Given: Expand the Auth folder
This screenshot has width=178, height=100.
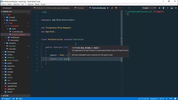Looking at the screenshot, I should tap(14, 29).
